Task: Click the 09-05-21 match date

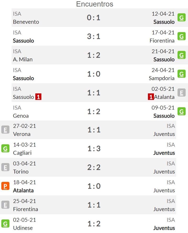Action: pyautogui.click(x=163, y=108)
